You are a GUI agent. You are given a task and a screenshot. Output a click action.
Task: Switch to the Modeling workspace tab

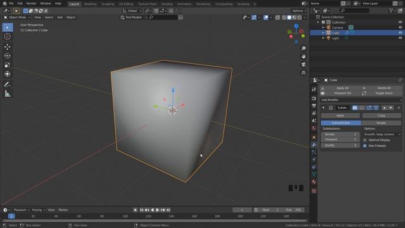click(x=90, y=4)
